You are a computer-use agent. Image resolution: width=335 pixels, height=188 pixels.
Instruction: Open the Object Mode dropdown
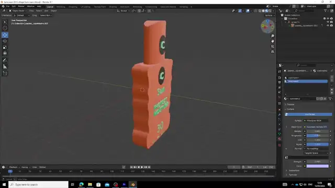(18, 10)
